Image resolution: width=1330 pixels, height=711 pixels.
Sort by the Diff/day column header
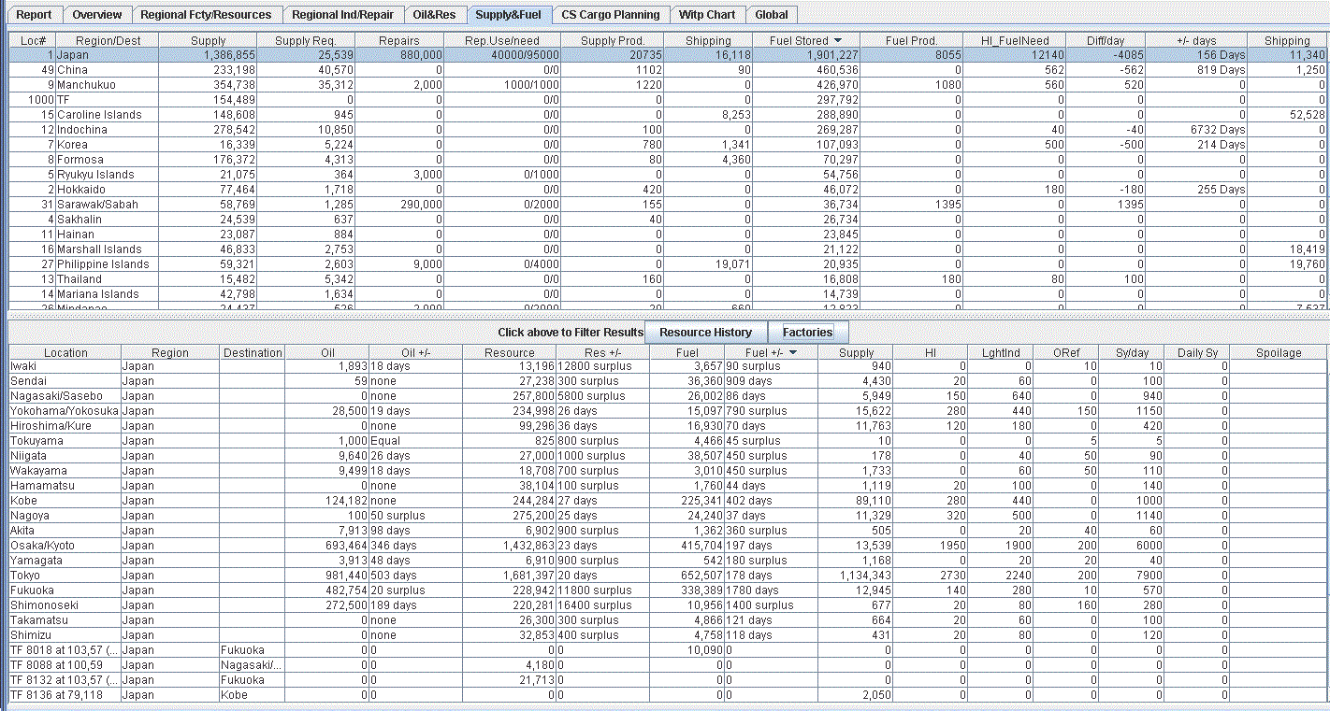pyautogui.click(x=1106, y=41)
